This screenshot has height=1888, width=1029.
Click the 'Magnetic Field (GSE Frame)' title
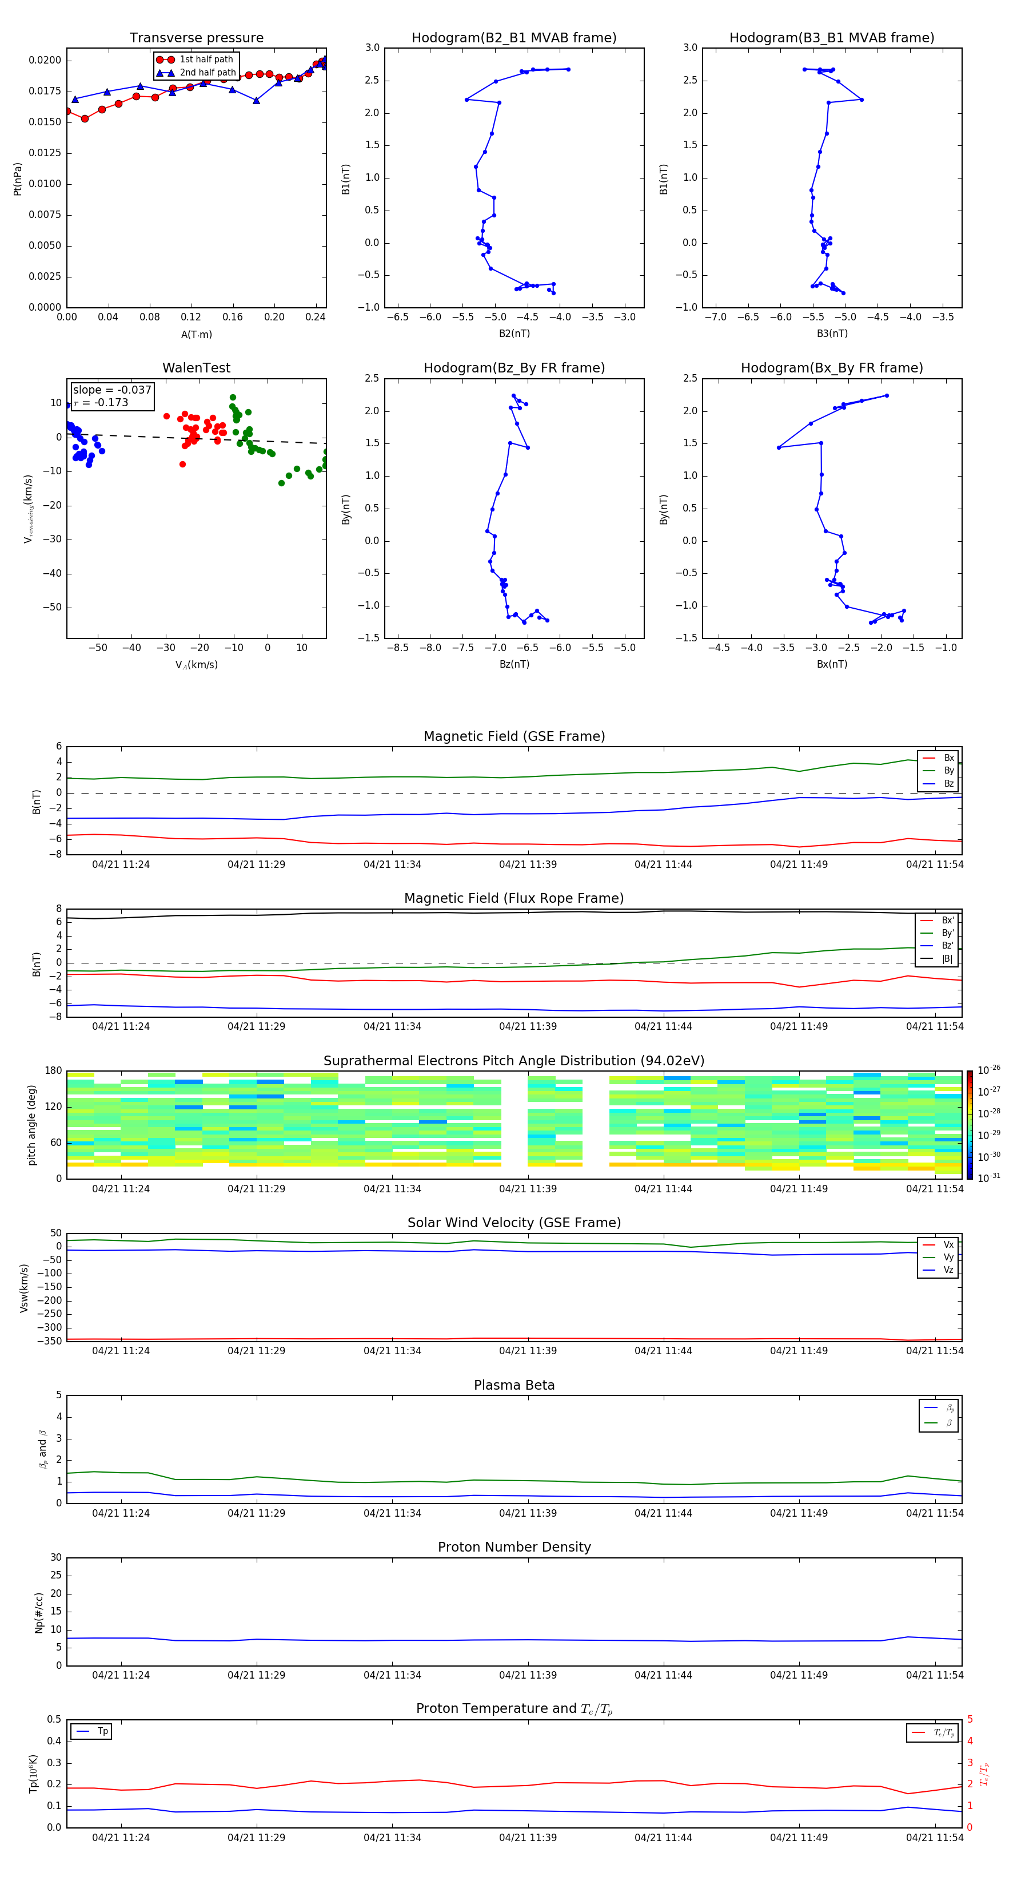coord(514,736)
